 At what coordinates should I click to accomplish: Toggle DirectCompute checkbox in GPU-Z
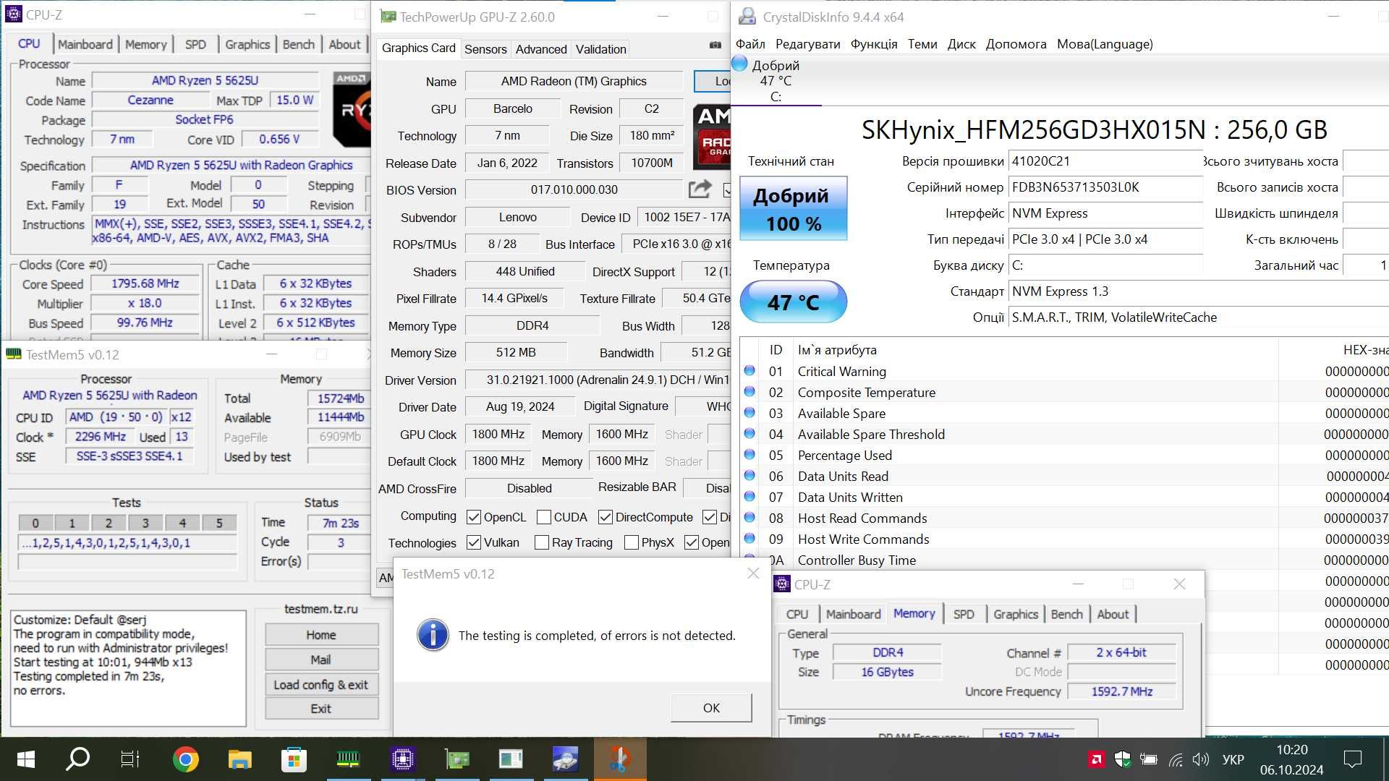pos(606,517)
